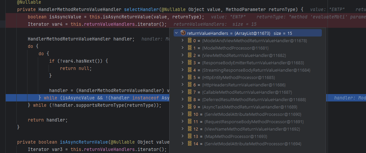
Task: Expand element 0 ModelAndViewMethodReturnValueHandler
Action: click(x=183, y=41)
